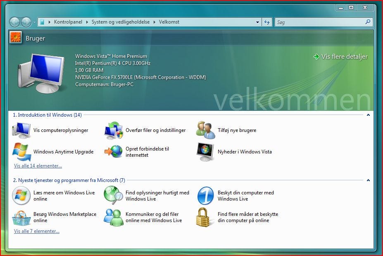
Task: Open the Windows Anytime Upgrade flag icon
Action: (x=21, y=152)
